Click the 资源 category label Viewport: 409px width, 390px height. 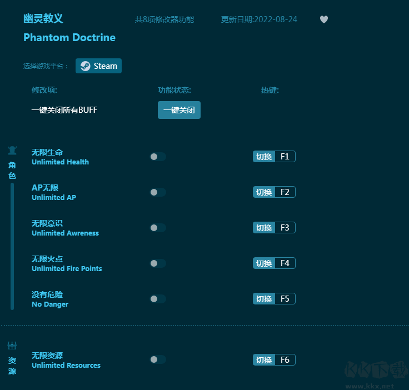12,366
